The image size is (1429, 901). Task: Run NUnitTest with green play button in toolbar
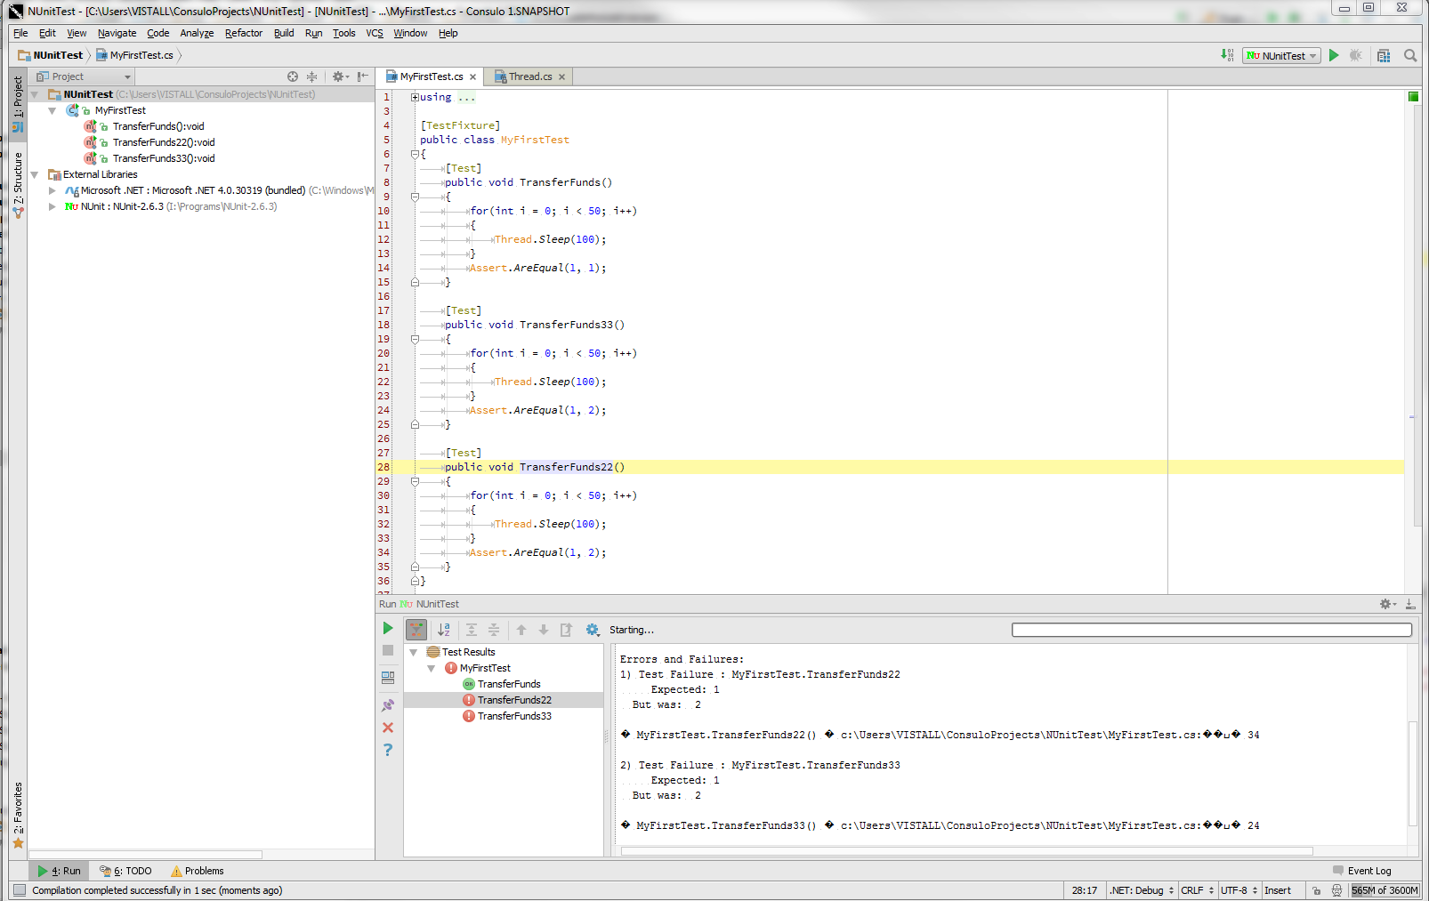(1334, 55)
